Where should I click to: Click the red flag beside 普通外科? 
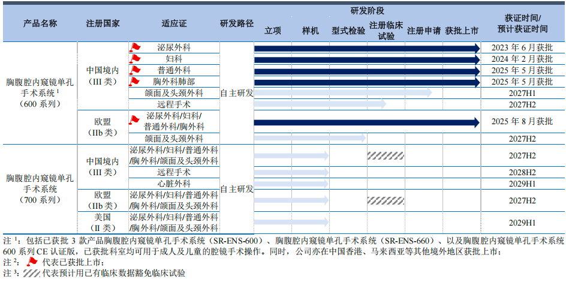point(135,70)
